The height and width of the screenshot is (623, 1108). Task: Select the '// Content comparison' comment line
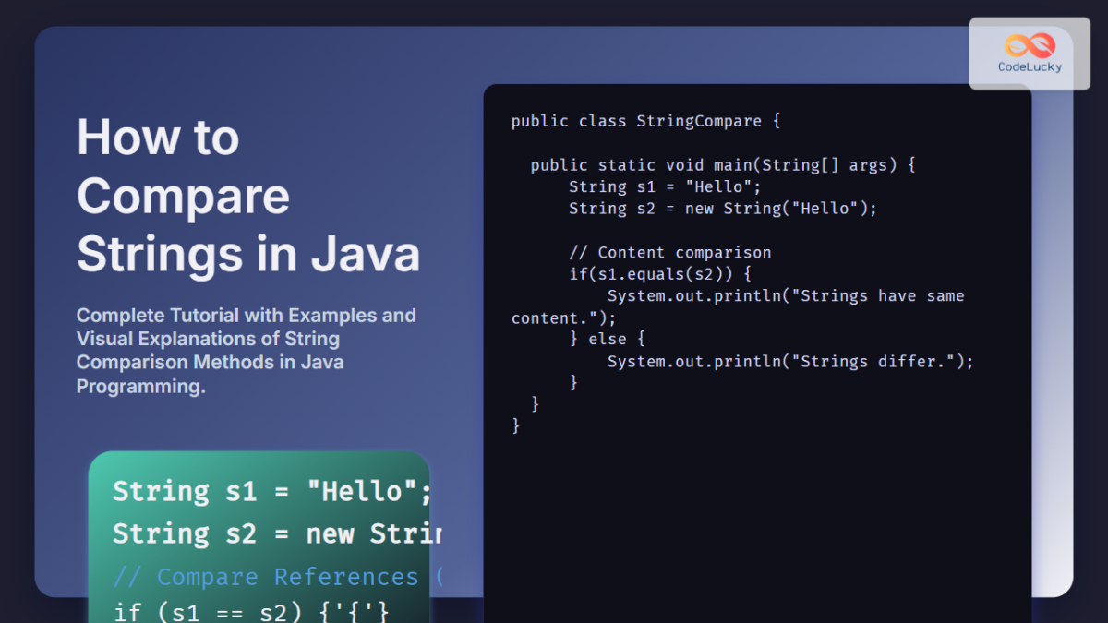[x=669, y=252]
